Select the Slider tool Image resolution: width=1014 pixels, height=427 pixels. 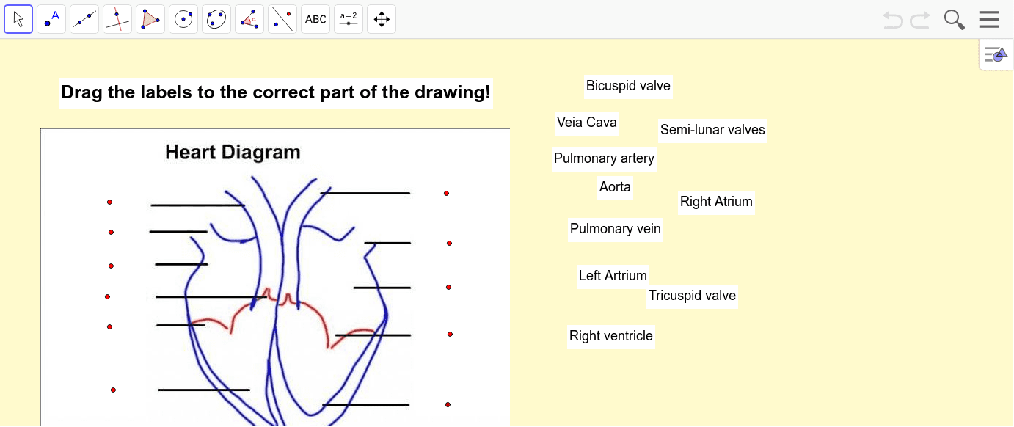(349, 19)
